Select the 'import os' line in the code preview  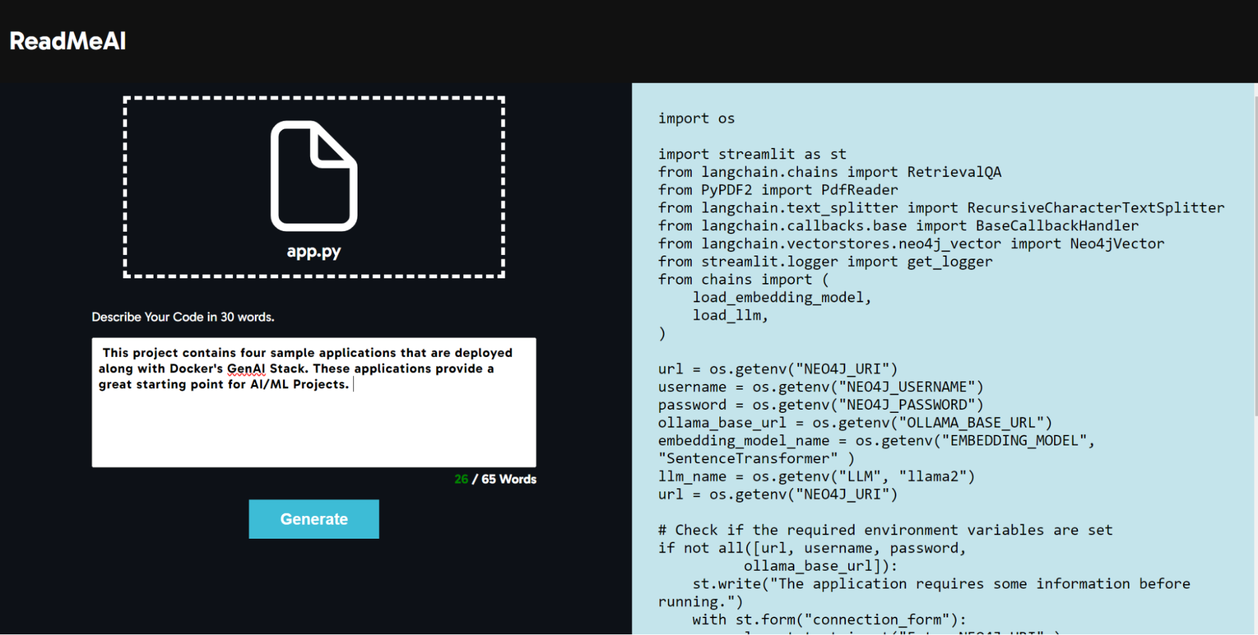[x=696, y=118]
